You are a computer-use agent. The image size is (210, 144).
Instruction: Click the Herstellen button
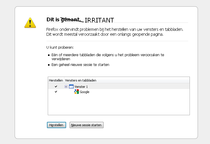(56, 125)
